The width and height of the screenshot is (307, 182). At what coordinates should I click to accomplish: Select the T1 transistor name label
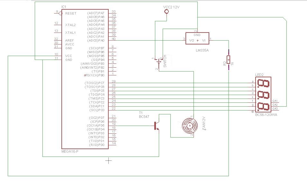tap(141, 113)
